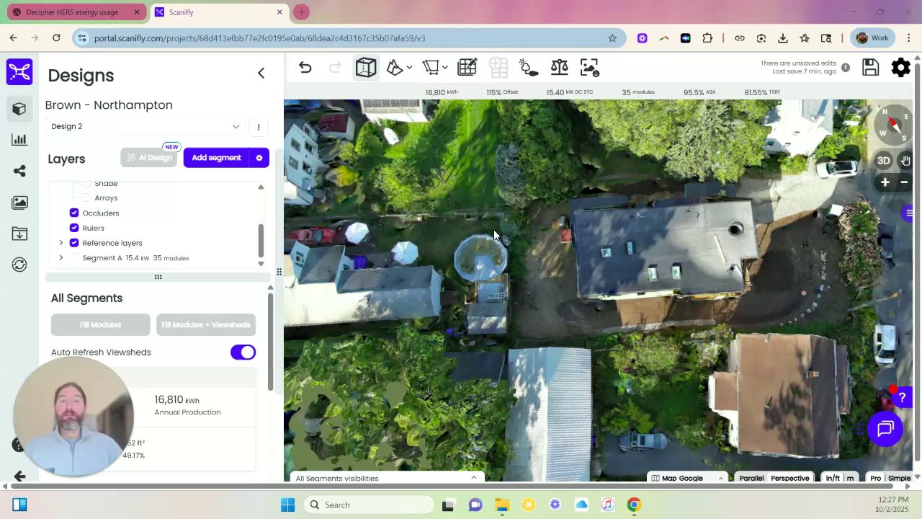
Task: Save the design with the floppy disk icon
Action: (x=870, y=67)
